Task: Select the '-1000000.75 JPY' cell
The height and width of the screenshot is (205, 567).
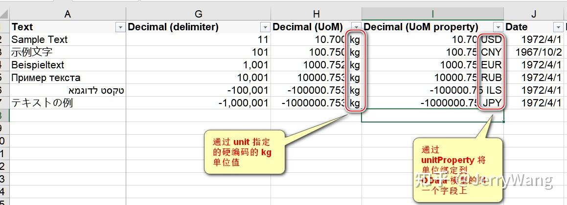Action: (432, 103)
